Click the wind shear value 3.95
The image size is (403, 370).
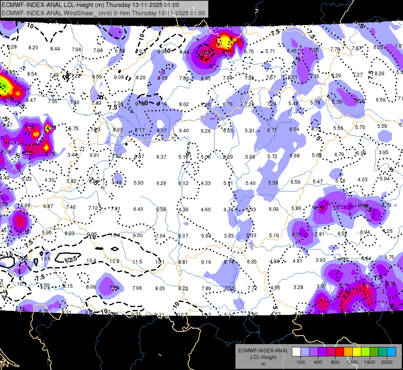point(384,153)
